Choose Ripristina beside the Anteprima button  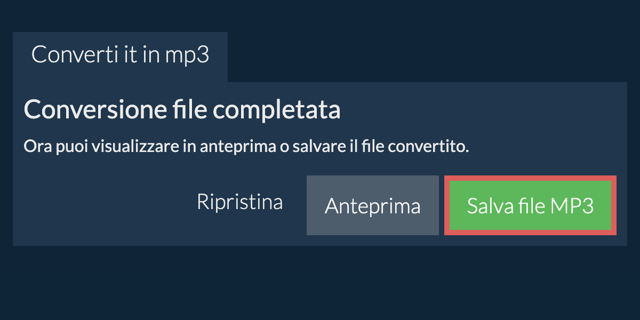click(x=239, y=202)
